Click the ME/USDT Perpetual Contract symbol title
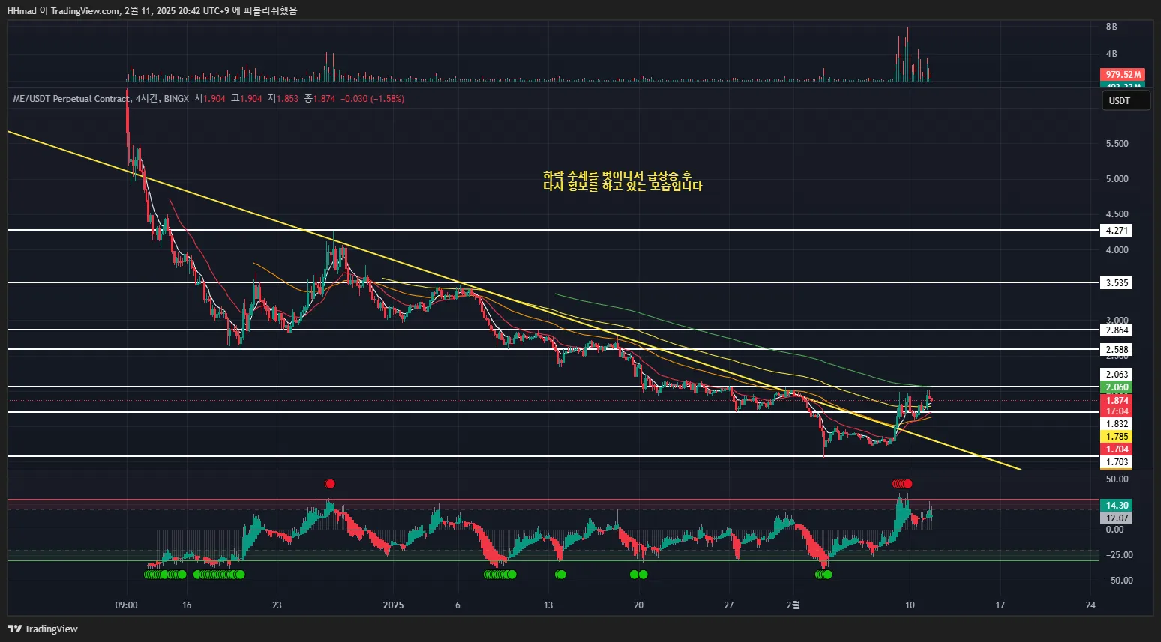 [x=71, y=99]
